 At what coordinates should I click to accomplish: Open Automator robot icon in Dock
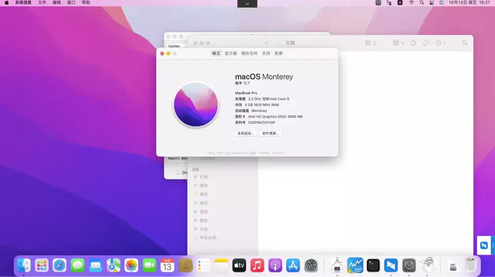(337, 265)
